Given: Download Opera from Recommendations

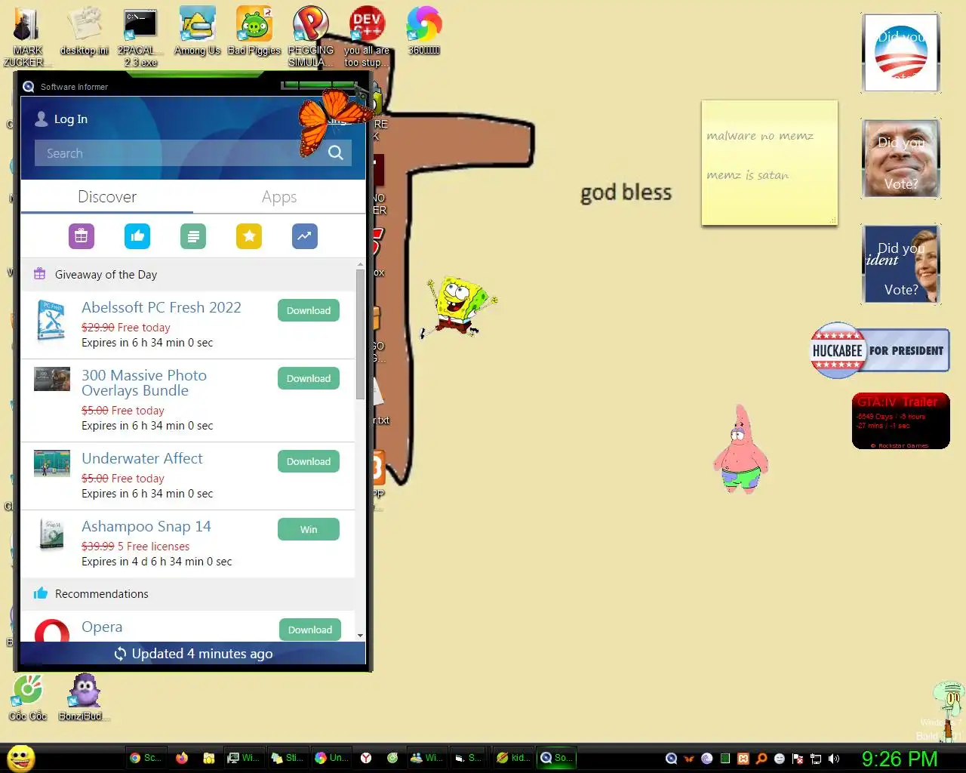Looking at the screenshot, I should pyautogui.click(x=310, y=630).
